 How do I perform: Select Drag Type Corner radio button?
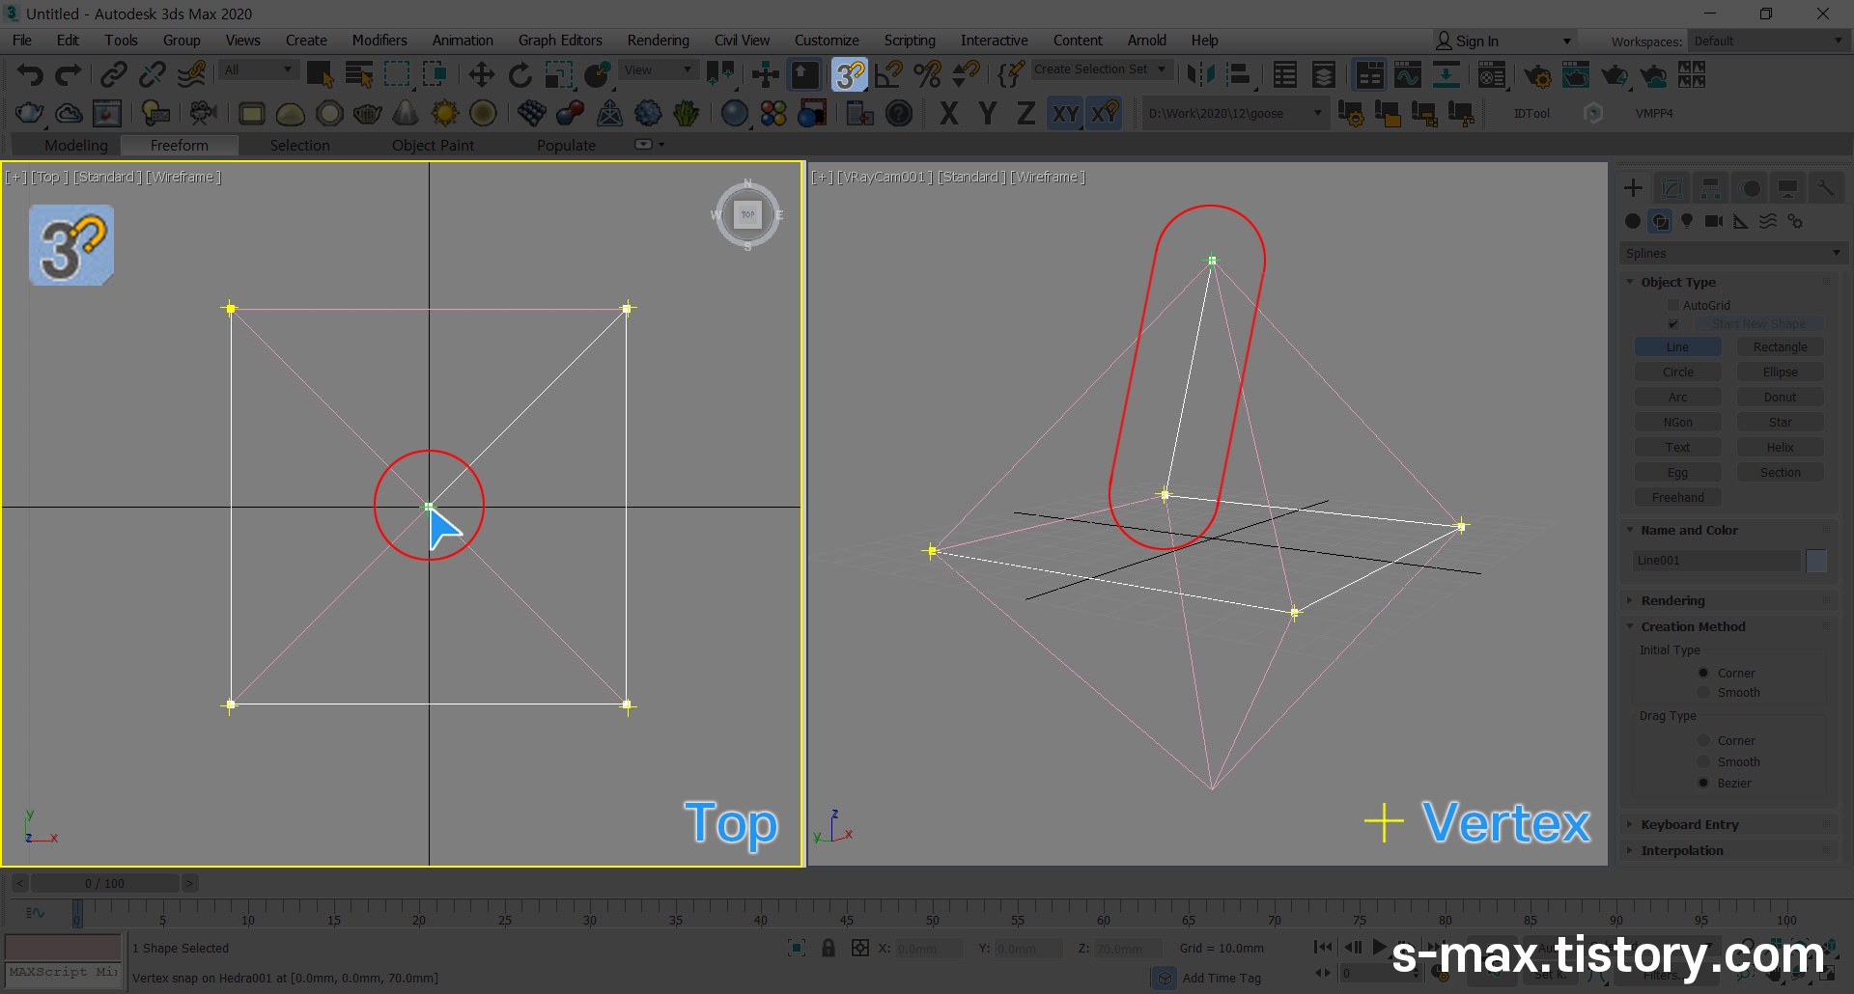click(x=1703, y=740)
